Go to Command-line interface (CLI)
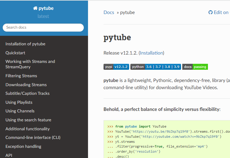Image resolution: width=230 pixels, height=158 pixels. pos(33,137)
